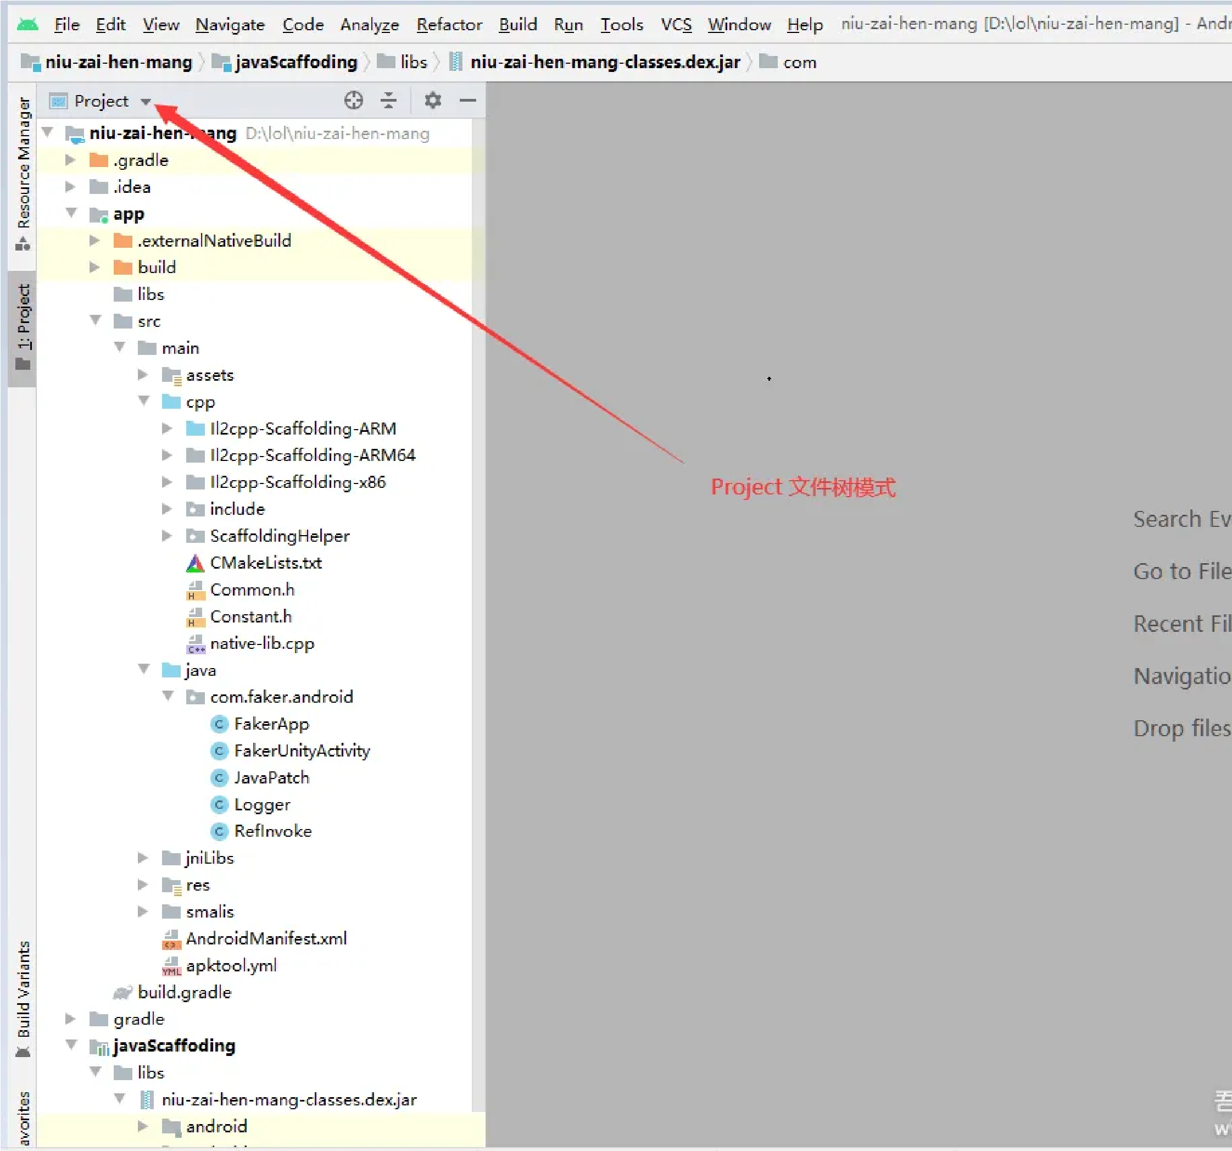Expand the .gradle folder
Image resolution: width=1232 pixels, height=1151 pixels.
tap(70, 160)
